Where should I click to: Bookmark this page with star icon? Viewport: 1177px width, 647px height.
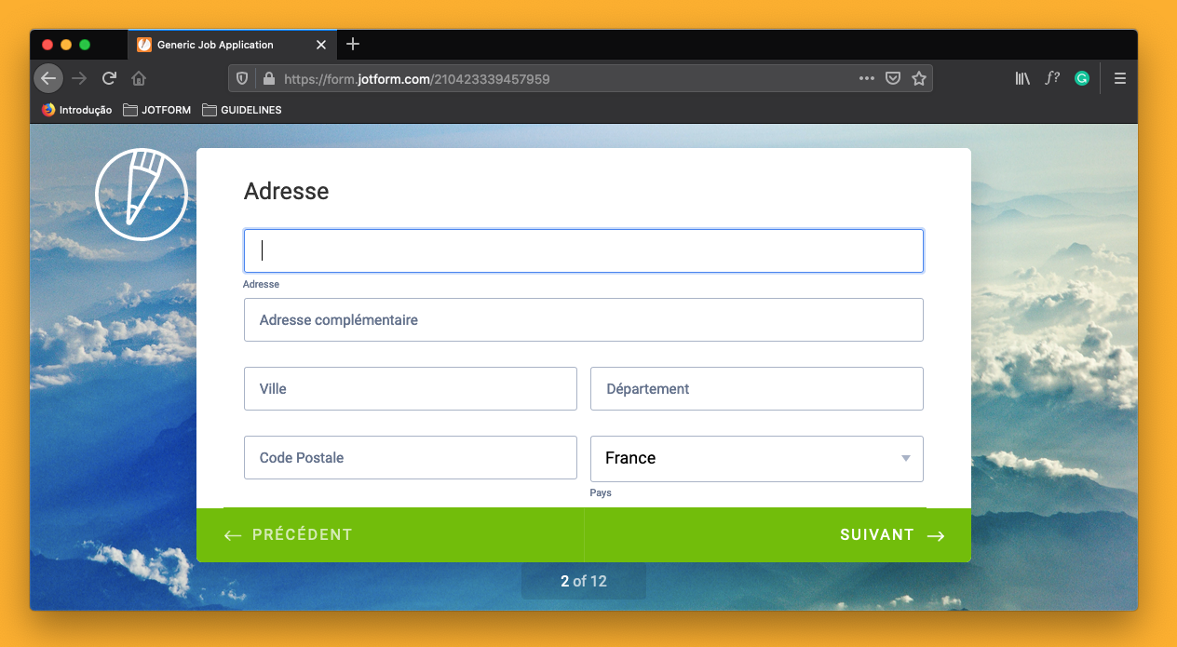[919, 79]
